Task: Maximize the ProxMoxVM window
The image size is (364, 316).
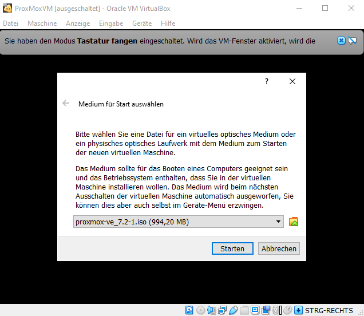Action: pos(325,9)
